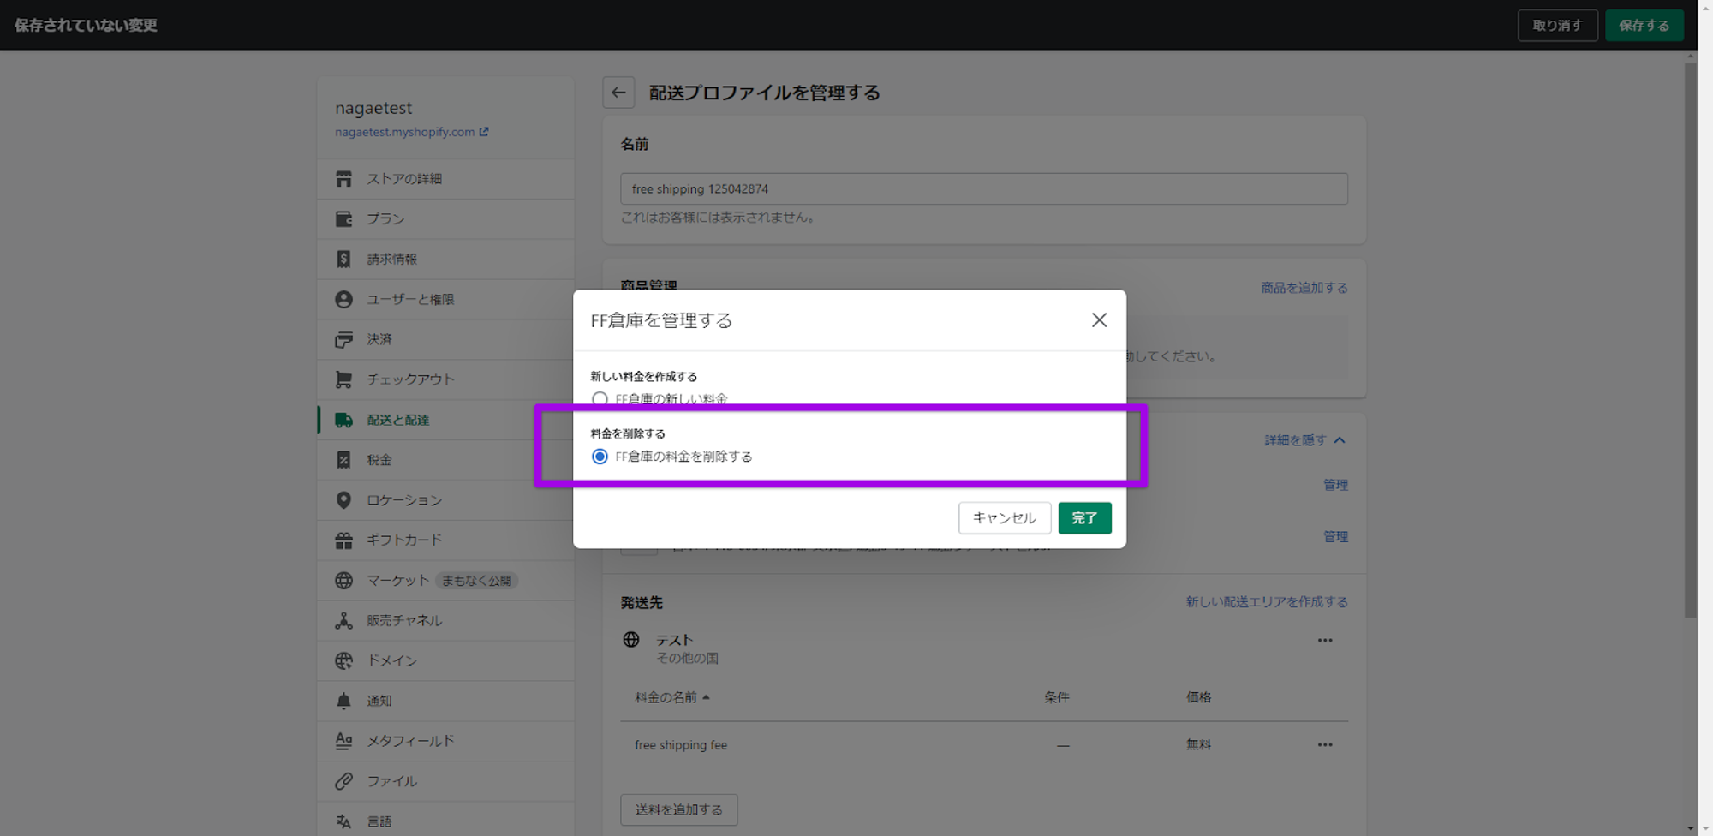
Task: Click the 送料を追加する button
Action: [678, 809]
